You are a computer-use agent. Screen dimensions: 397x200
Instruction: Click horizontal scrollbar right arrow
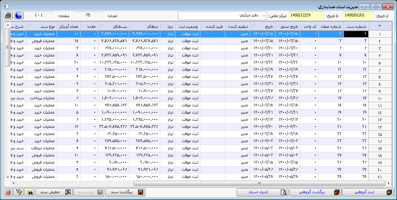(388, 183)
